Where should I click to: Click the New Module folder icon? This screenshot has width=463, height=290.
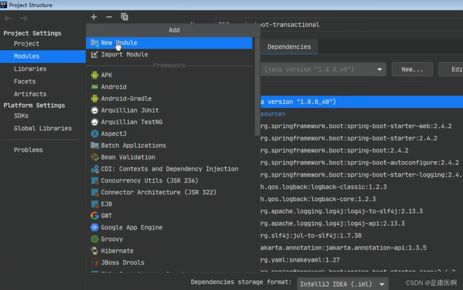coord(95,43)
